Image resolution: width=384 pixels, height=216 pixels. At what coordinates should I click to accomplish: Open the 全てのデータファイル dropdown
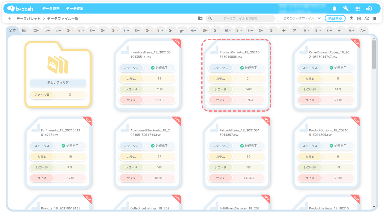300,19
